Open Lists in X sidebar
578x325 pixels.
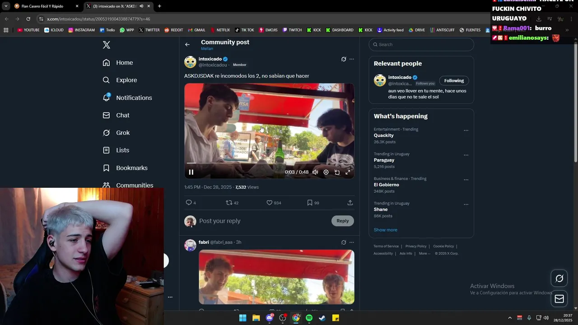point(116,150)
